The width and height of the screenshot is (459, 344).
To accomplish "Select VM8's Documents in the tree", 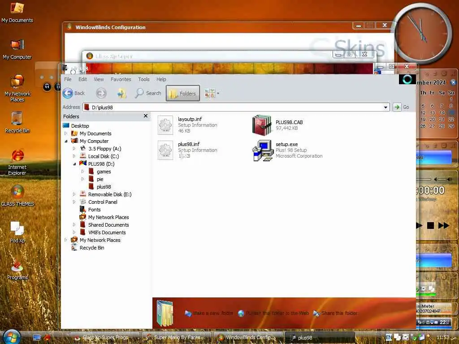I will 107,232.
